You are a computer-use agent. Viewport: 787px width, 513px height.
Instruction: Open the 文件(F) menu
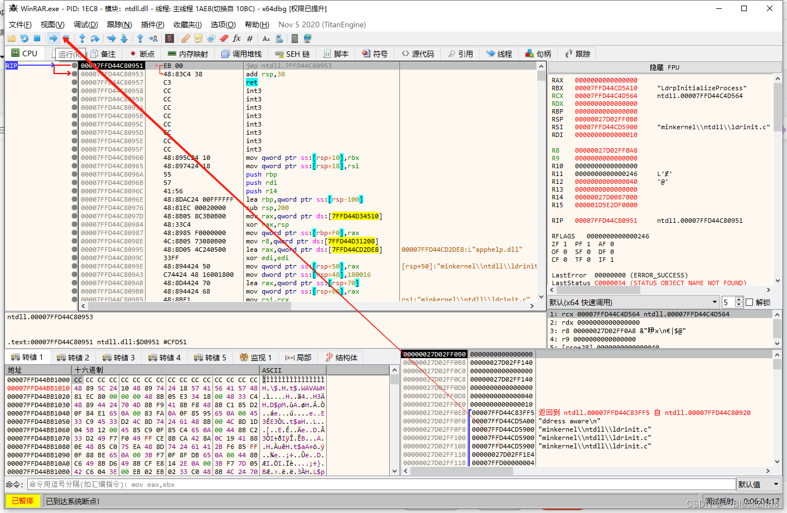20,25
